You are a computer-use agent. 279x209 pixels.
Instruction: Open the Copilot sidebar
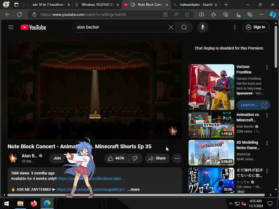point(272,14)
